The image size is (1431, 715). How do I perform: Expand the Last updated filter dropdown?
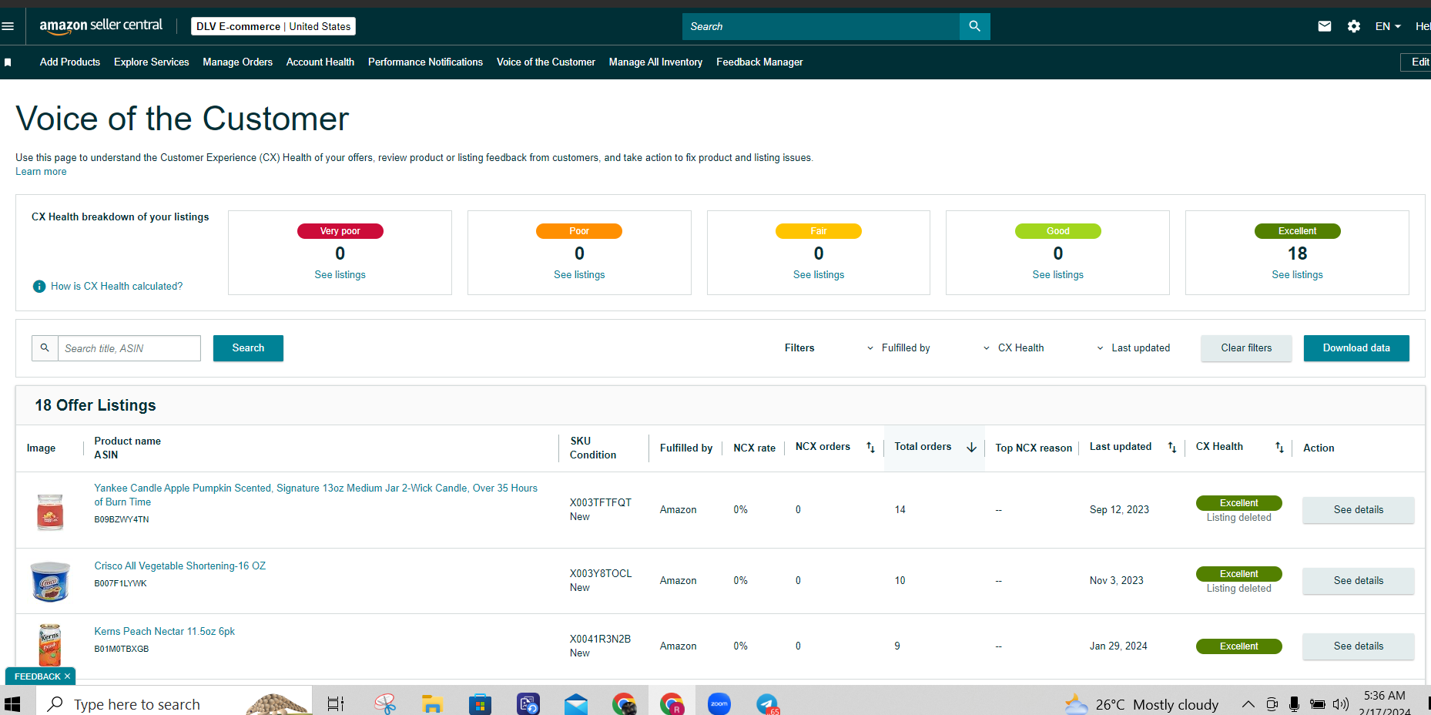[x=1133, y=348]
